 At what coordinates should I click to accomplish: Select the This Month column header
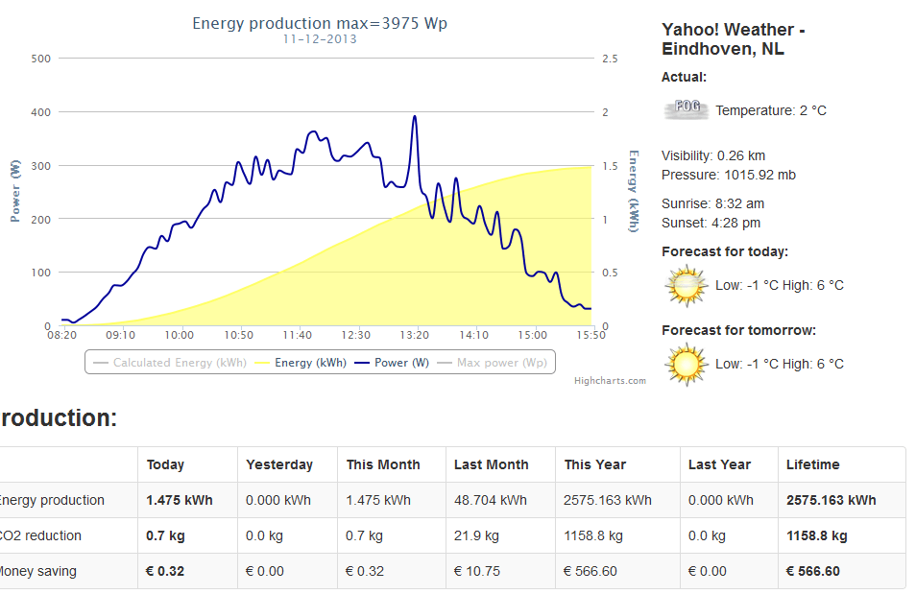(x=383, y=464)
